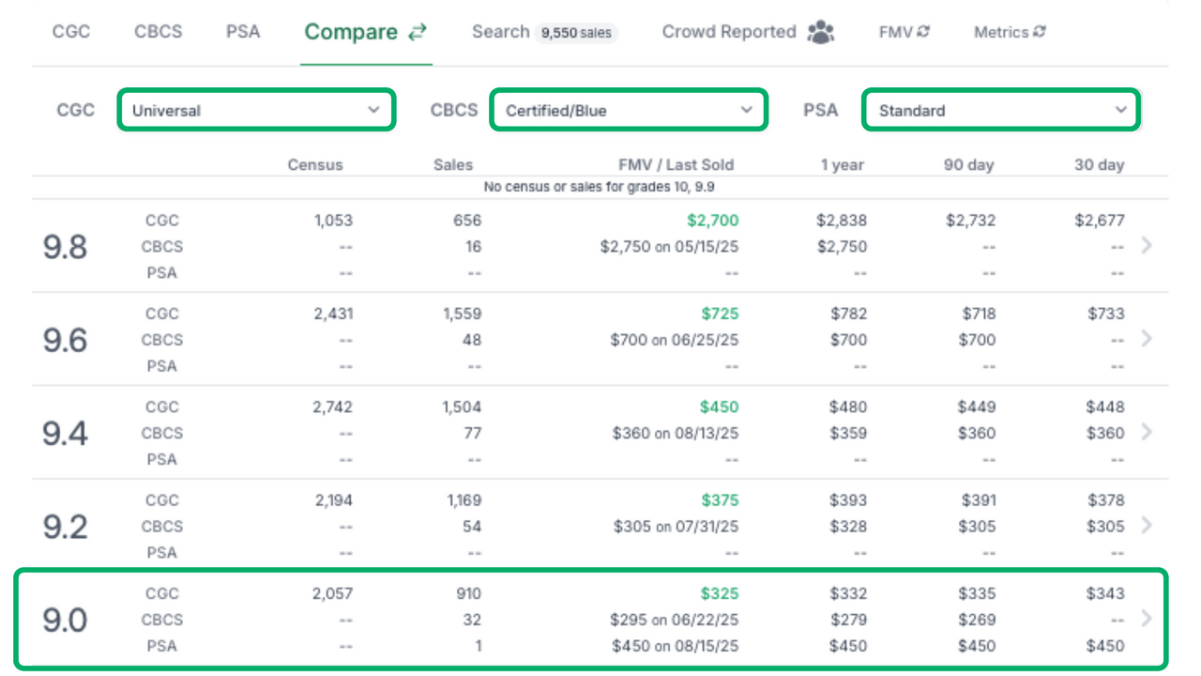1201x676 pixels.
Task: Click the 9,550 sales badge
Action: click(x=576, y=33)
